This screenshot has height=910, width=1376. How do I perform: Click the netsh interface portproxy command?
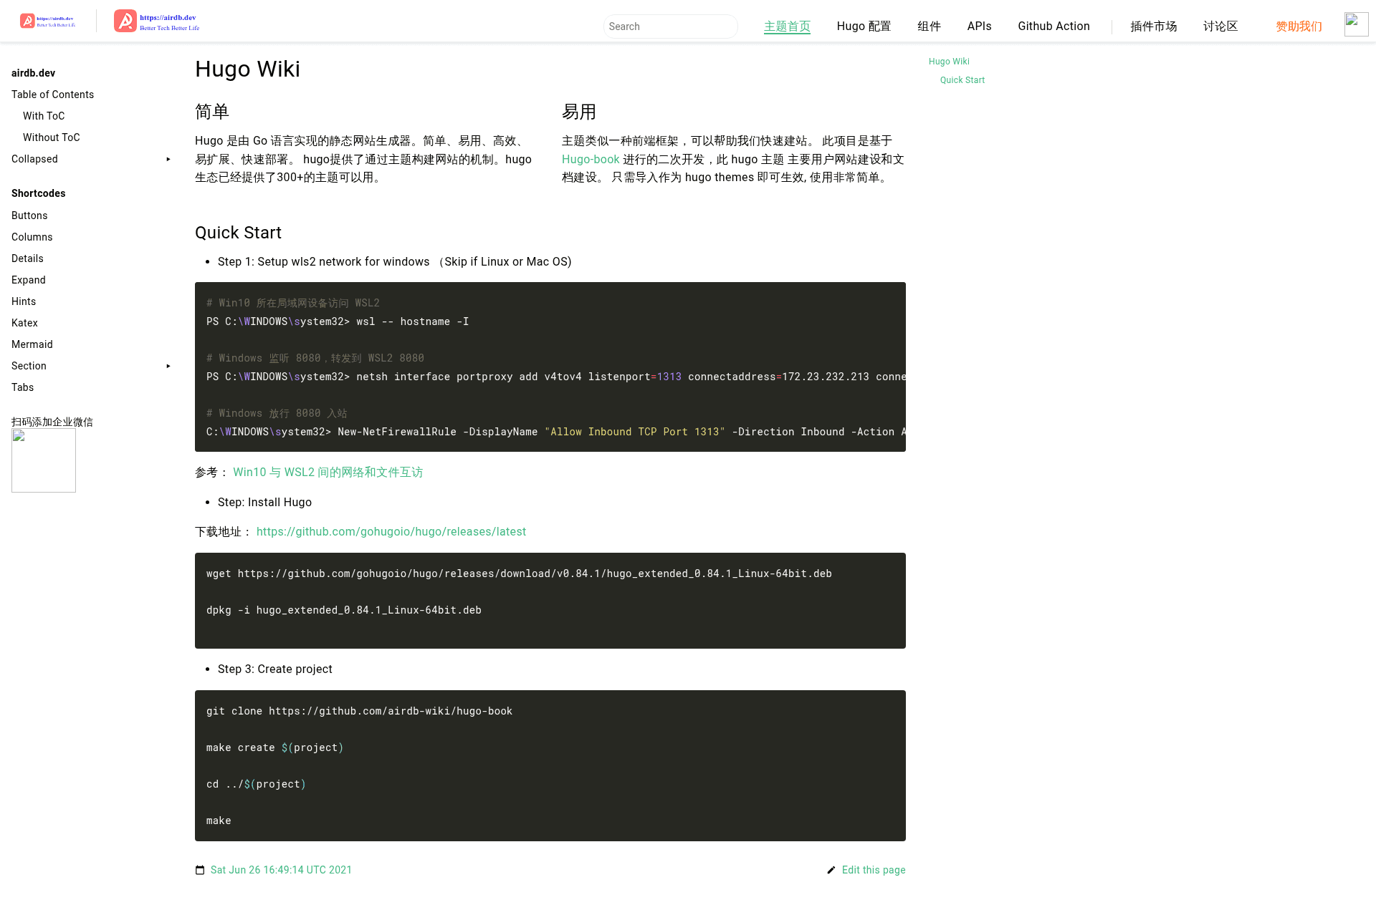coord(556,377)
